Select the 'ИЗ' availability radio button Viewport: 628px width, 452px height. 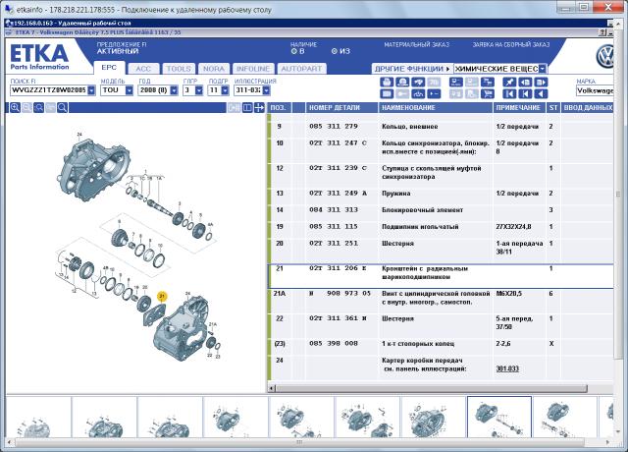[335, 51]
